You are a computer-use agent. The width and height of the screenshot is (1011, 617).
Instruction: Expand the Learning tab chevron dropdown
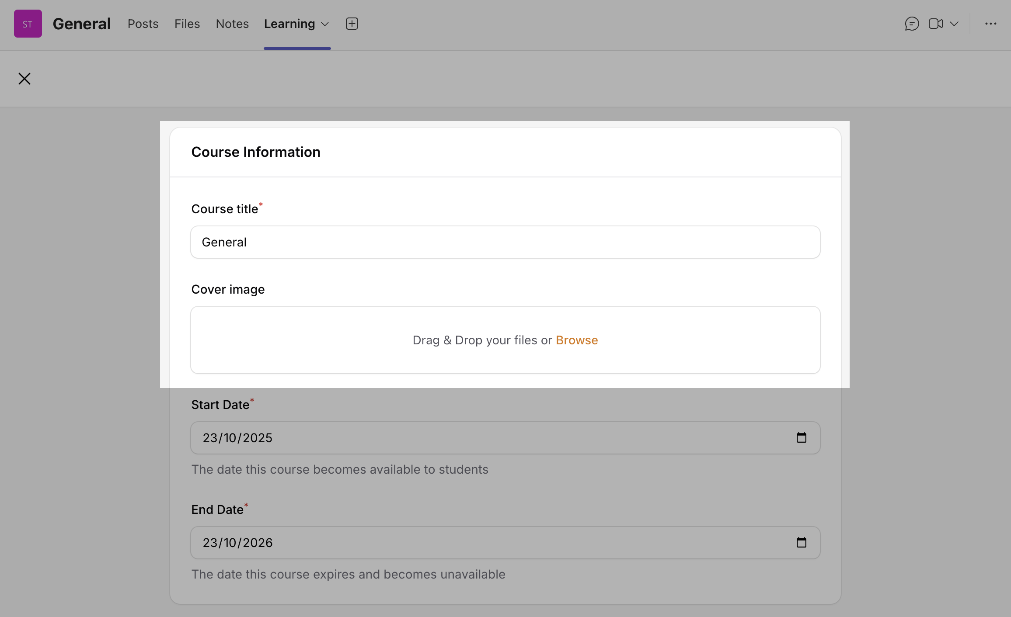point(325,24)
